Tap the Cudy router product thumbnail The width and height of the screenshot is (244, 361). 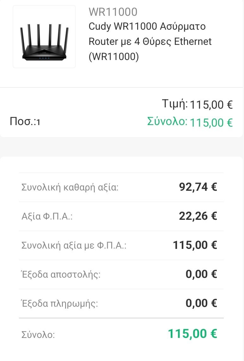pyautogui.click(x=44, y=36)
